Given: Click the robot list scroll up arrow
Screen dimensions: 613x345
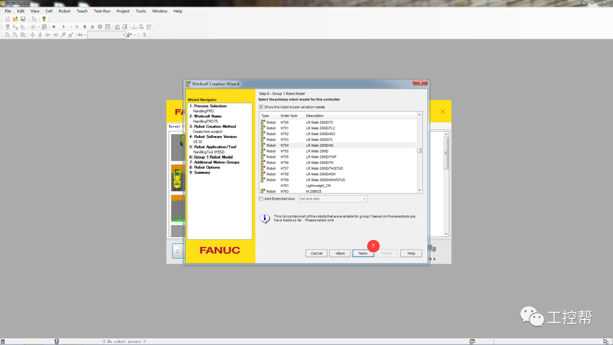Looking at the screenshot, I should click(419, 115).
